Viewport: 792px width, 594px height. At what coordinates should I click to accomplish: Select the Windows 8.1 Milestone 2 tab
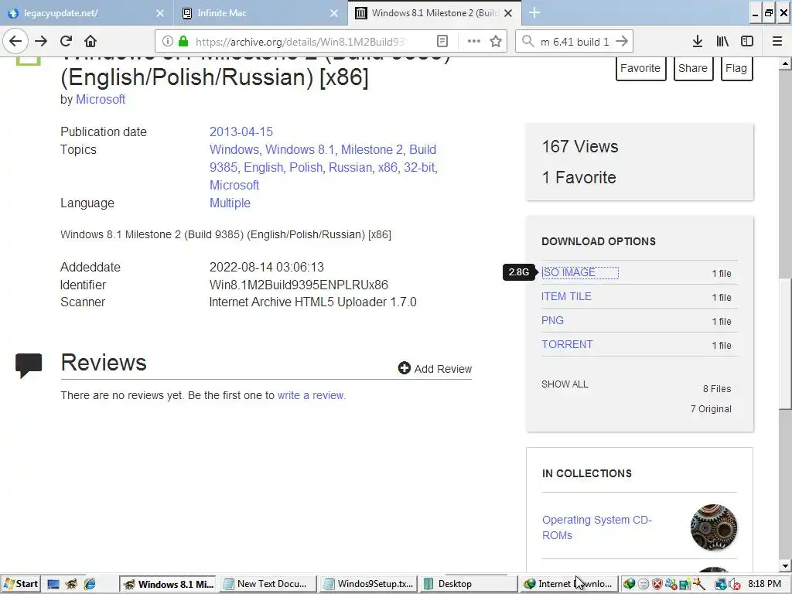click(x=435, y=13)
